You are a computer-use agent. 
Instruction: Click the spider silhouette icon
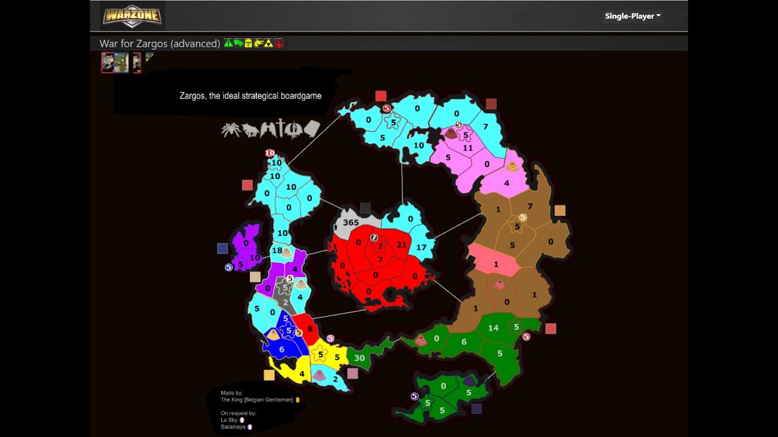[x=230, y=129]
